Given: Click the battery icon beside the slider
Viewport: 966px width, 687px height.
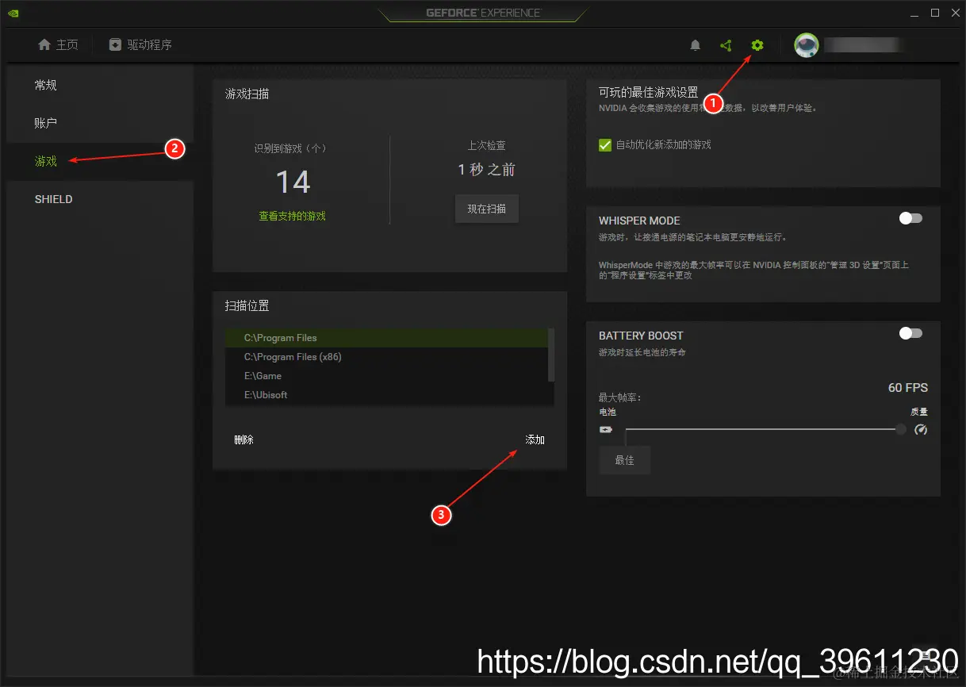Looking at the screenshot, I should click(x=606, y=429).
